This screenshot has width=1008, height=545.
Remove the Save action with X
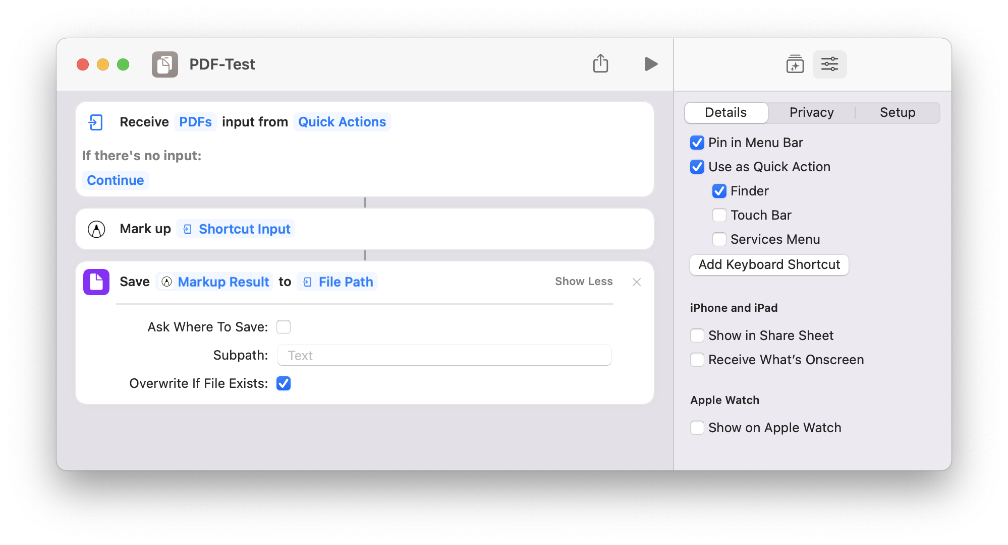click(x=637, y=282)
